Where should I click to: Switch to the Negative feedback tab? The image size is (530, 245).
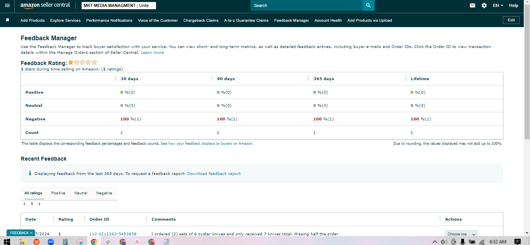[x=104, y=193]
